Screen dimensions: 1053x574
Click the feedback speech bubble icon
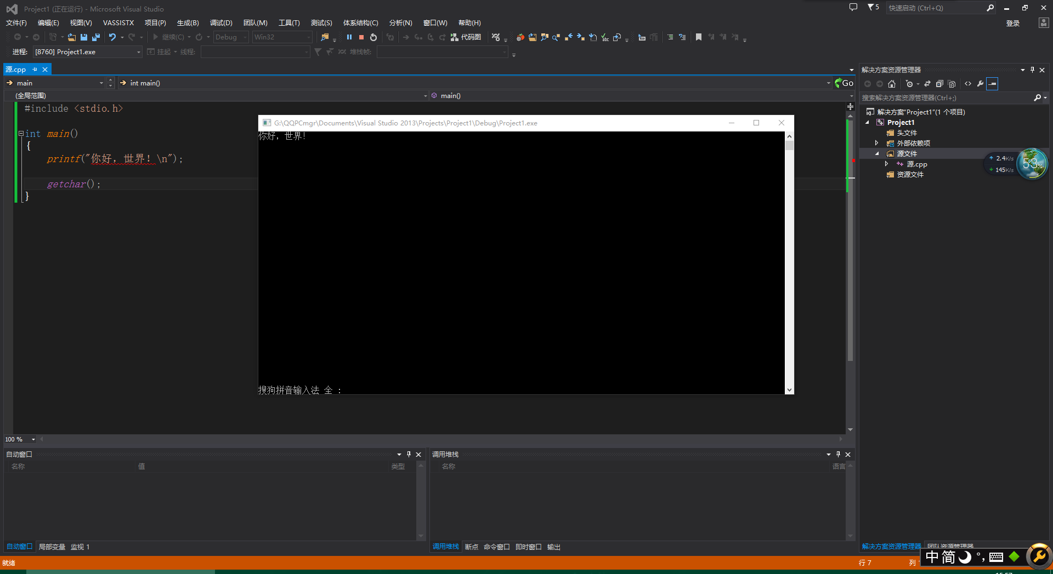tap(853, 8)
